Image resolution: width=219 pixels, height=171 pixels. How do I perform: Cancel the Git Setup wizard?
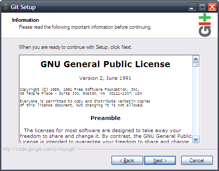pyautogui.click(x=197, y=161)
